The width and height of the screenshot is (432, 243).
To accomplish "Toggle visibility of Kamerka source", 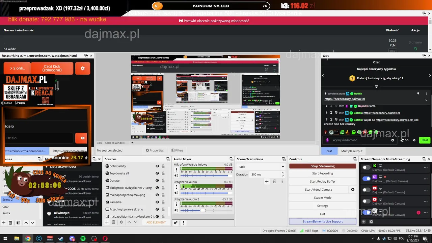I will (x=157, y=202).
